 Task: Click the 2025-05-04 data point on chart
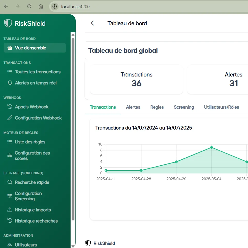(211, 147)
